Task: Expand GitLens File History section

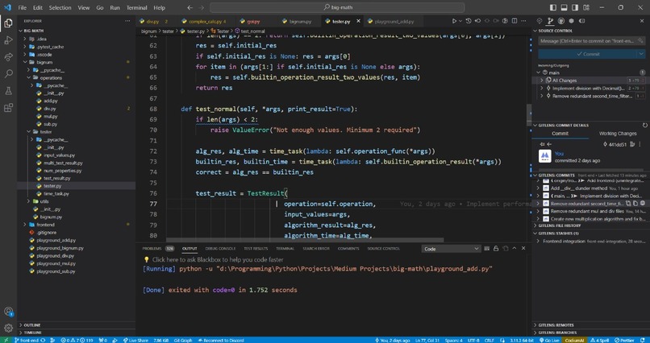Action: coord(591,225)
